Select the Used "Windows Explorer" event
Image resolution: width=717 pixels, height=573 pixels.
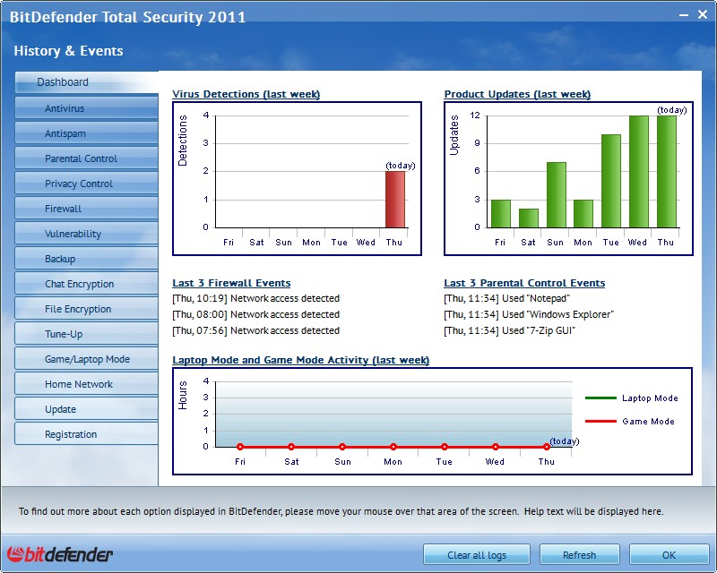(x=529, y=314)
